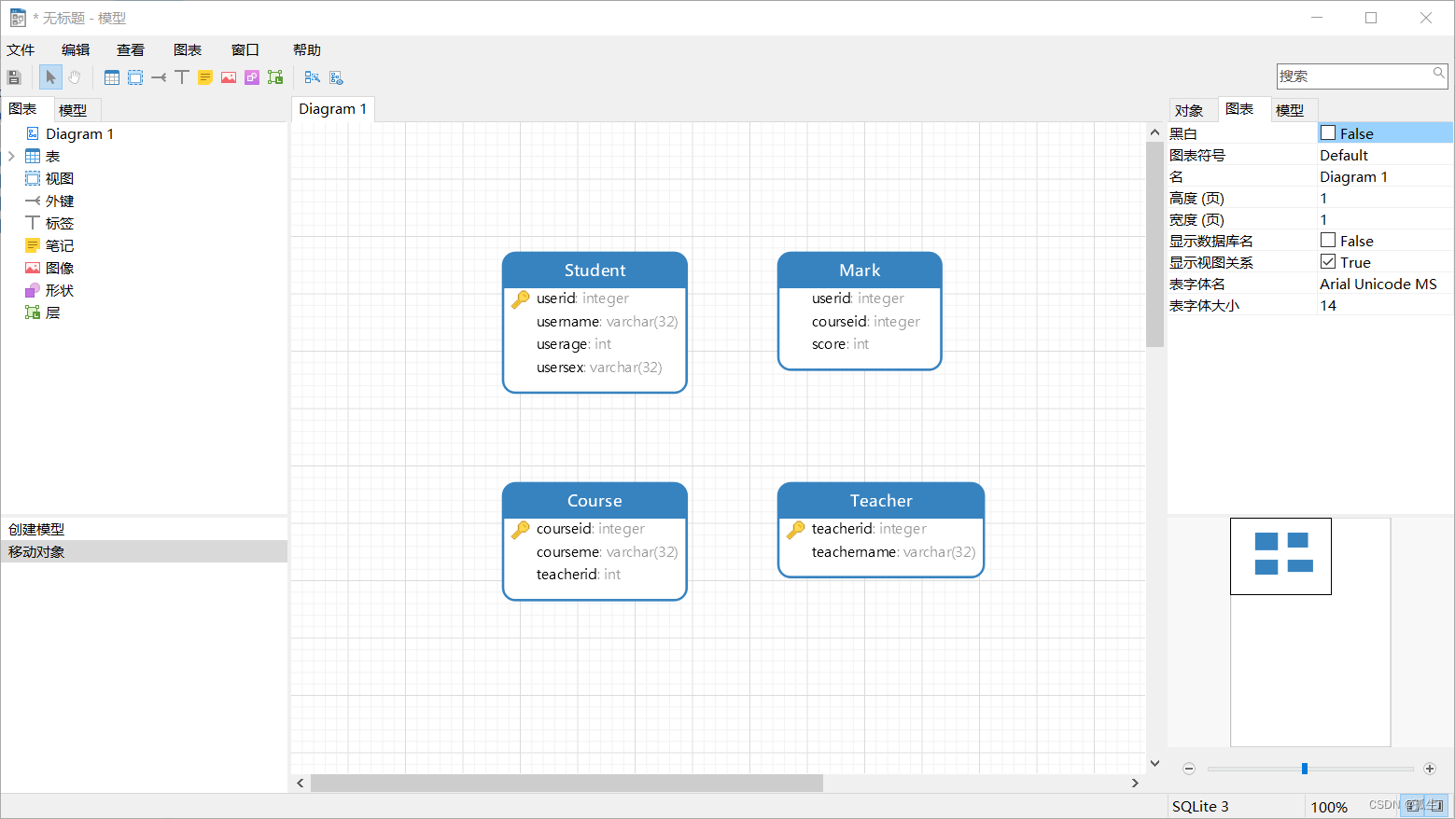Open the 图表 menu in the menu bar
The width and height of the screenshot is (1455, 819).
pyautogui.click(x=188, y=50)
